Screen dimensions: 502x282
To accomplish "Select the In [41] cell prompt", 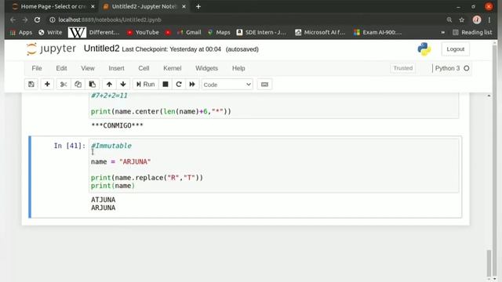I will pyautogui.click(x=70, y=146).
